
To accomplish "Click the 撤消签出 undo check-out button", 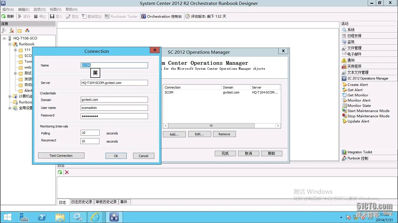I will (92, 17).
